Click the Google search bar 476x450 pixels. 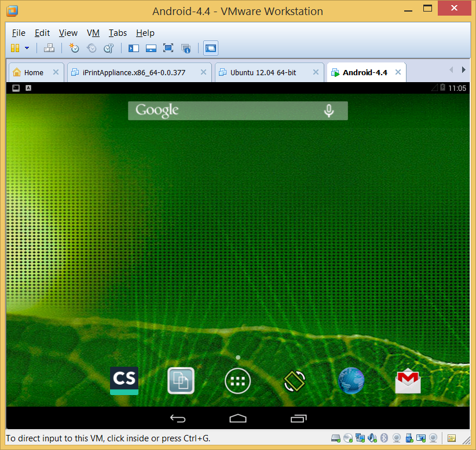(237, 110)
